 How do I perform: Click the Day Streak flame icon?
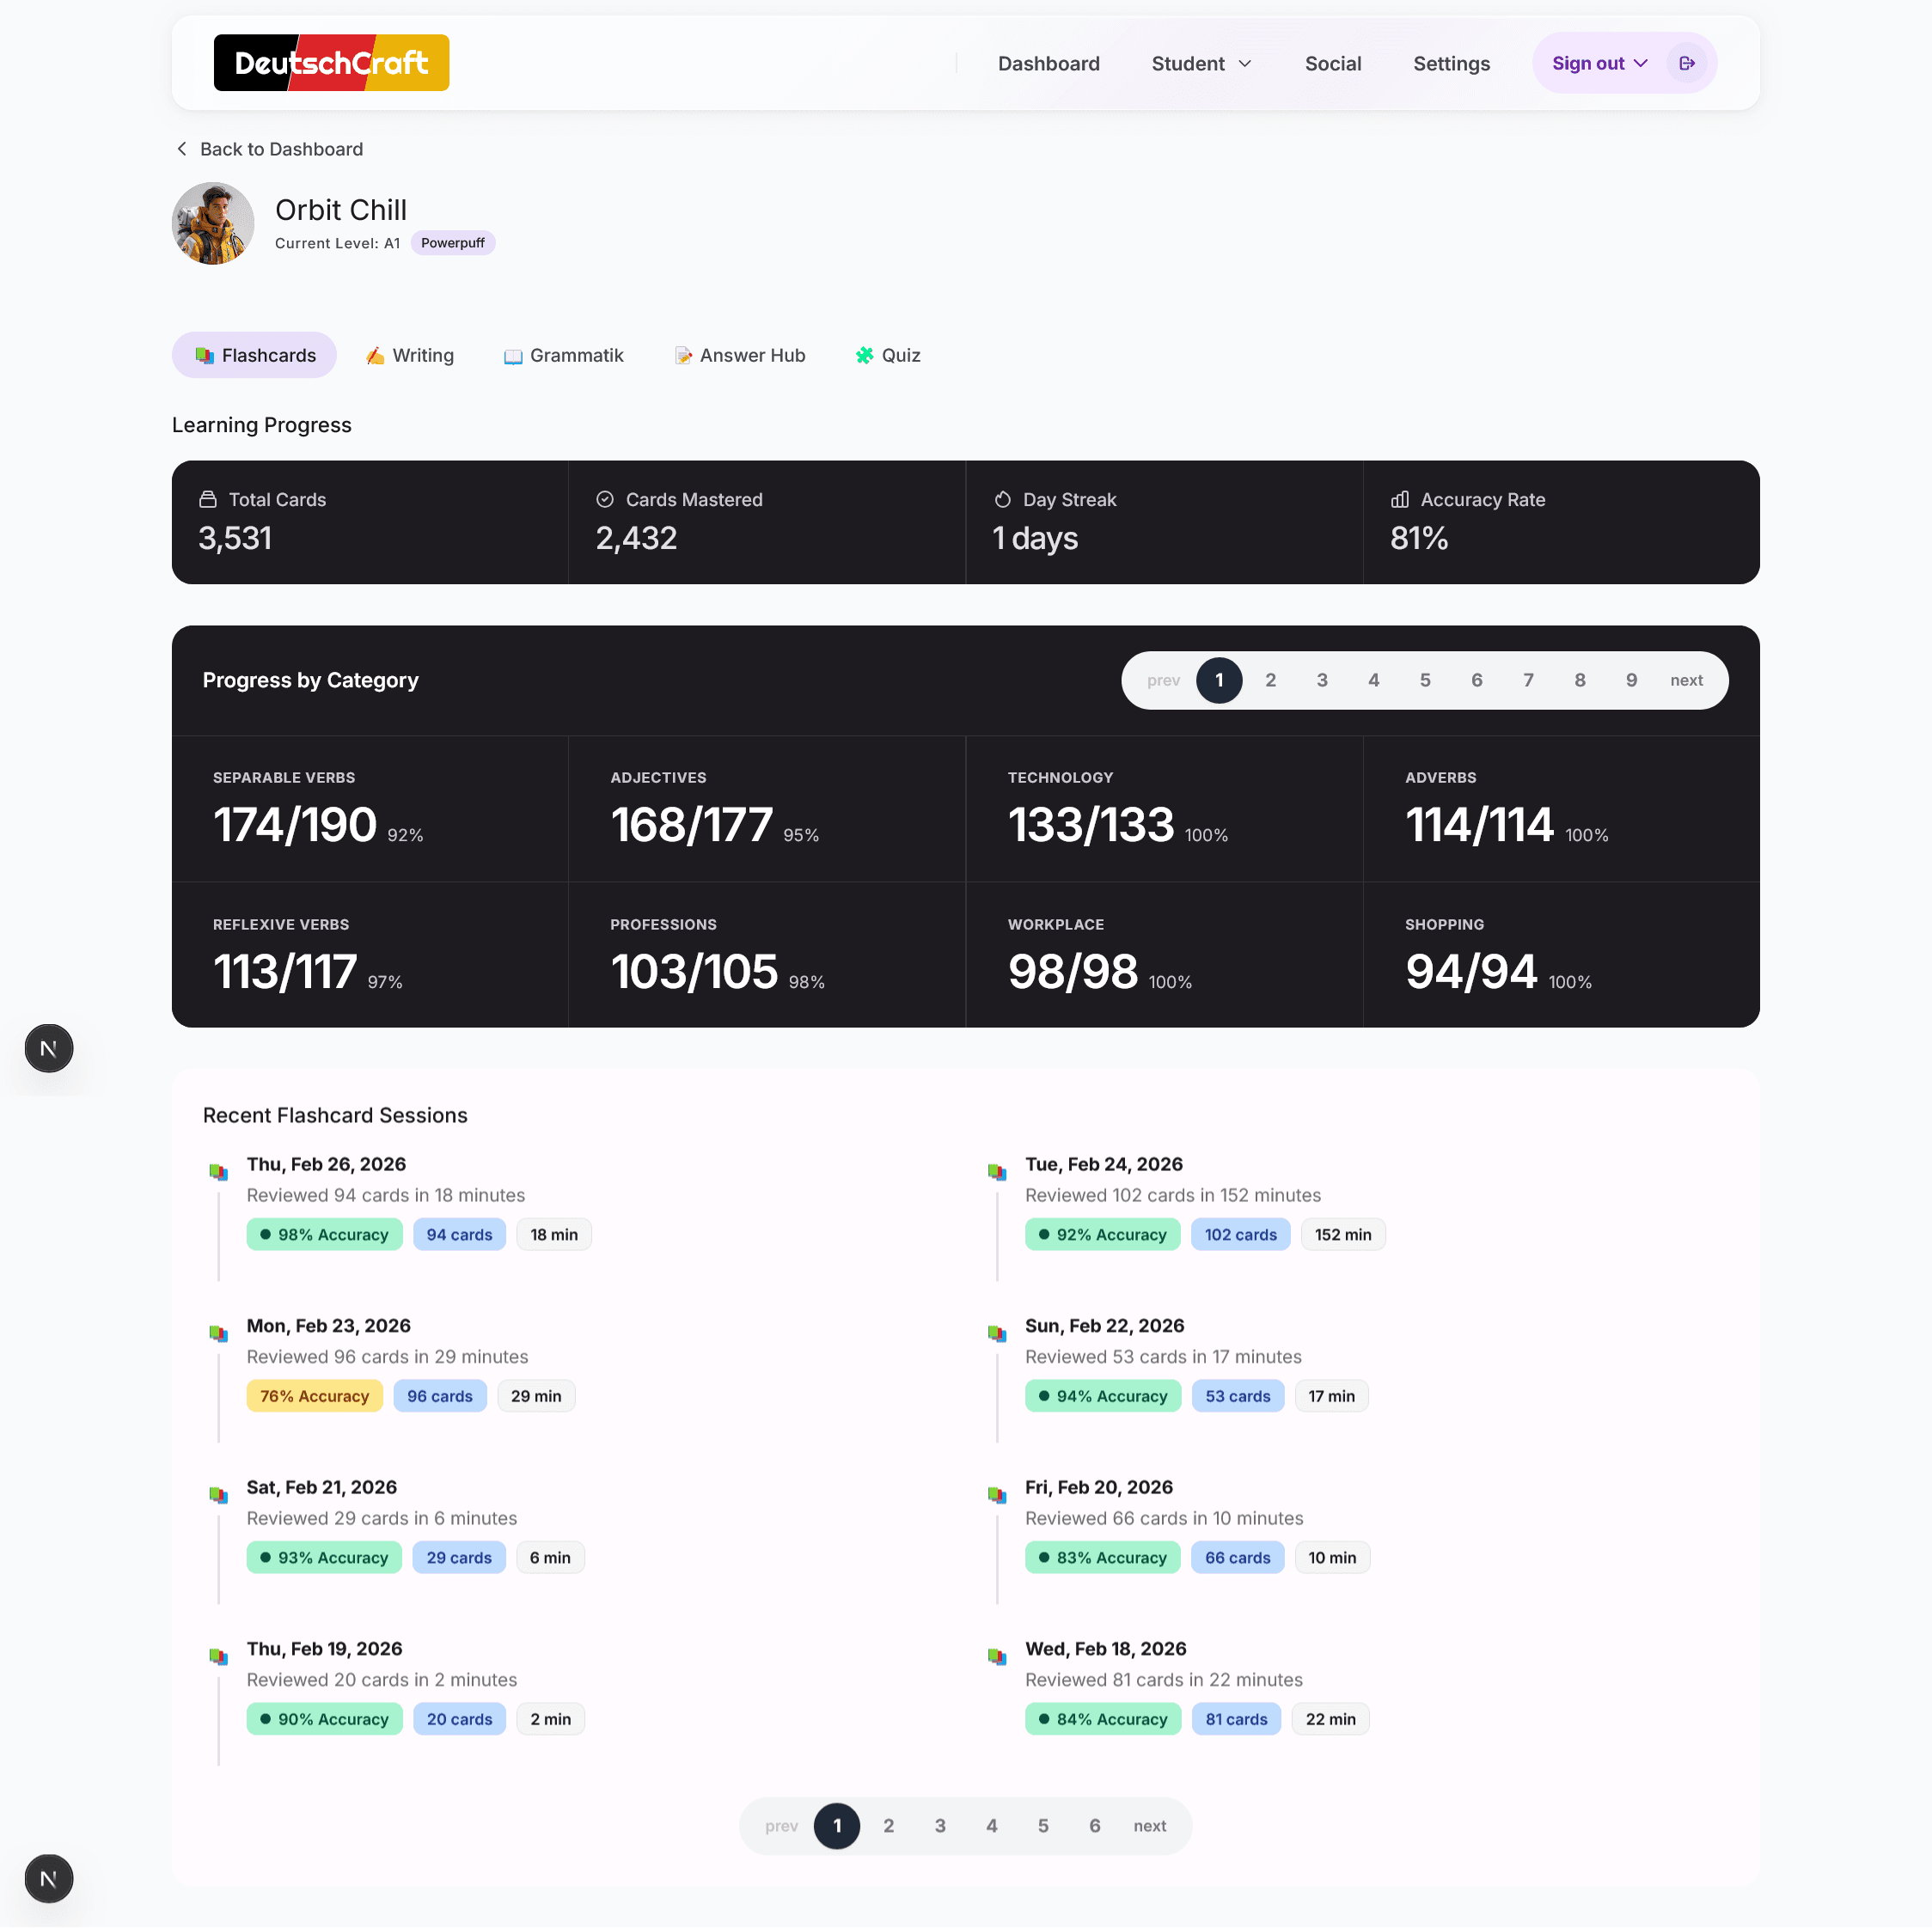click(1002, 498)
